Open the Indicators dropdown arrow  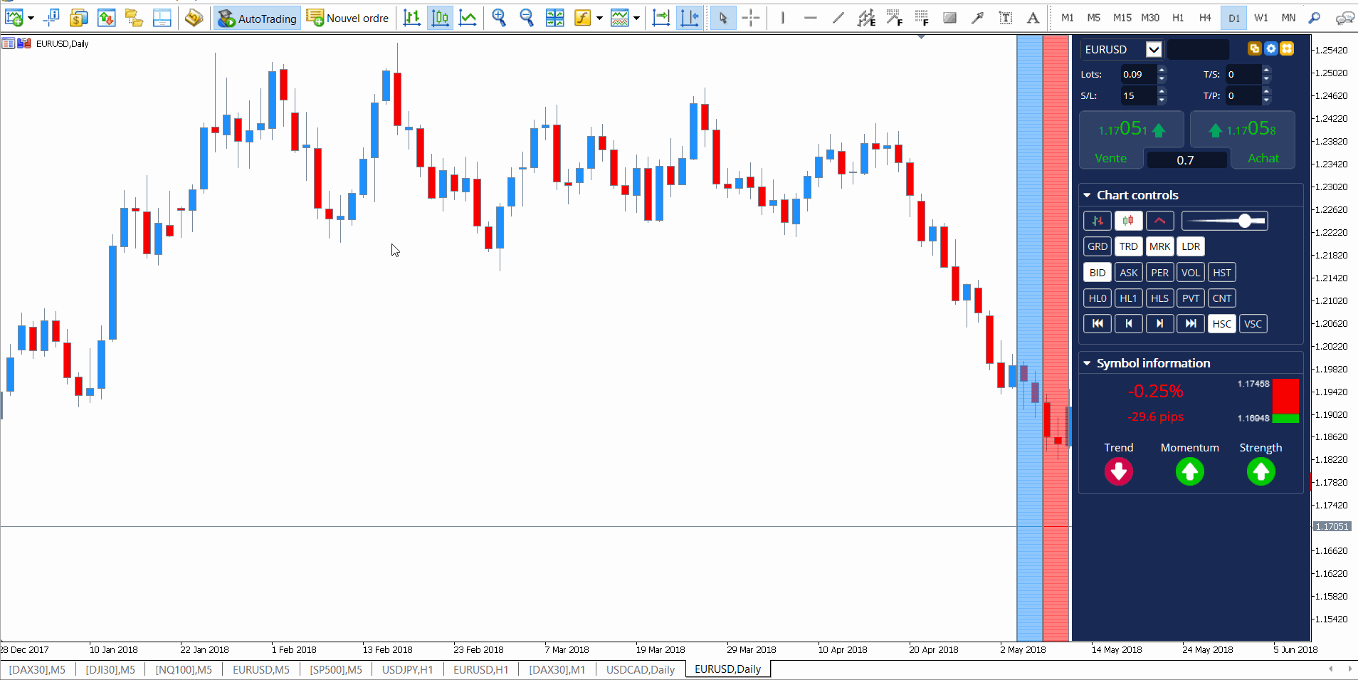click(x=599, y=19)
